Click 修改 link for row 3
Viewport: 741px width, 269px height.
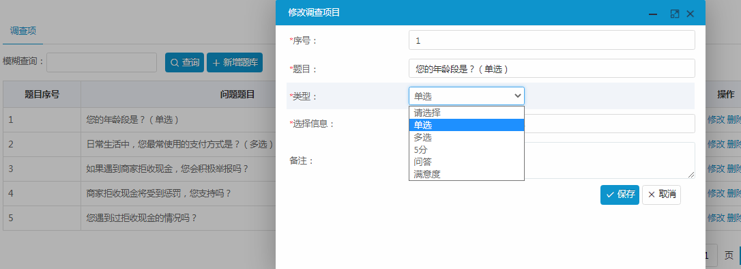click(x=716, y=169)
